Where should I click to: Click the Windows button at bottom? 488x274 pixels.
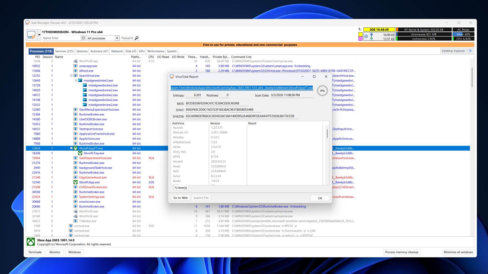[74, 252]
